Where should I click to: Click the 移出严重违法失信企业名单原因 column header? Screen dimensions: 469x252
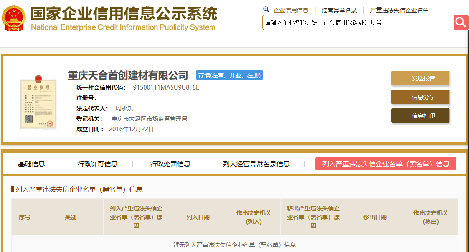[313, 217]
